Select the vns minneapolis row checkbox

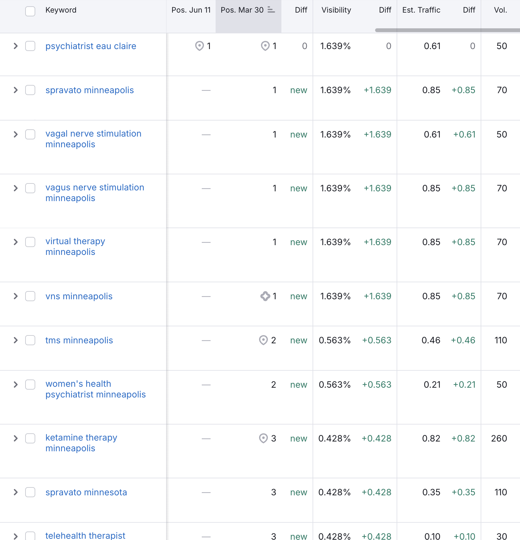coord(30,296)
